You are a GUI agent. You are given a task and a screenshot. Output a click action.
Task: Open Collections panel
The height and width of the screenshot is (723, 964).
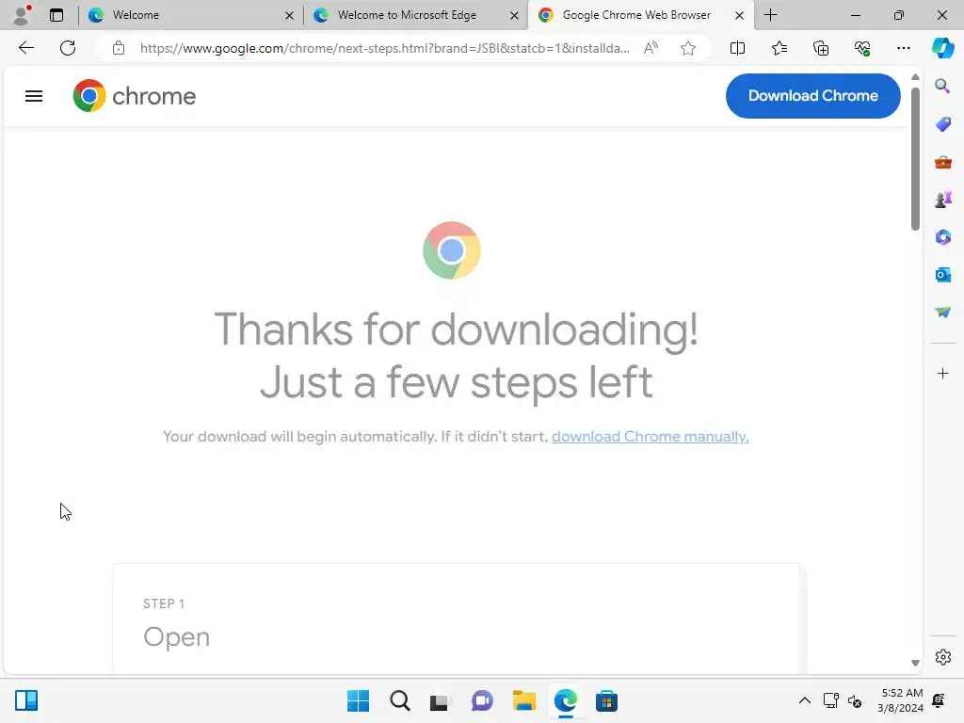pyautogui.click(x=821, y=48)
